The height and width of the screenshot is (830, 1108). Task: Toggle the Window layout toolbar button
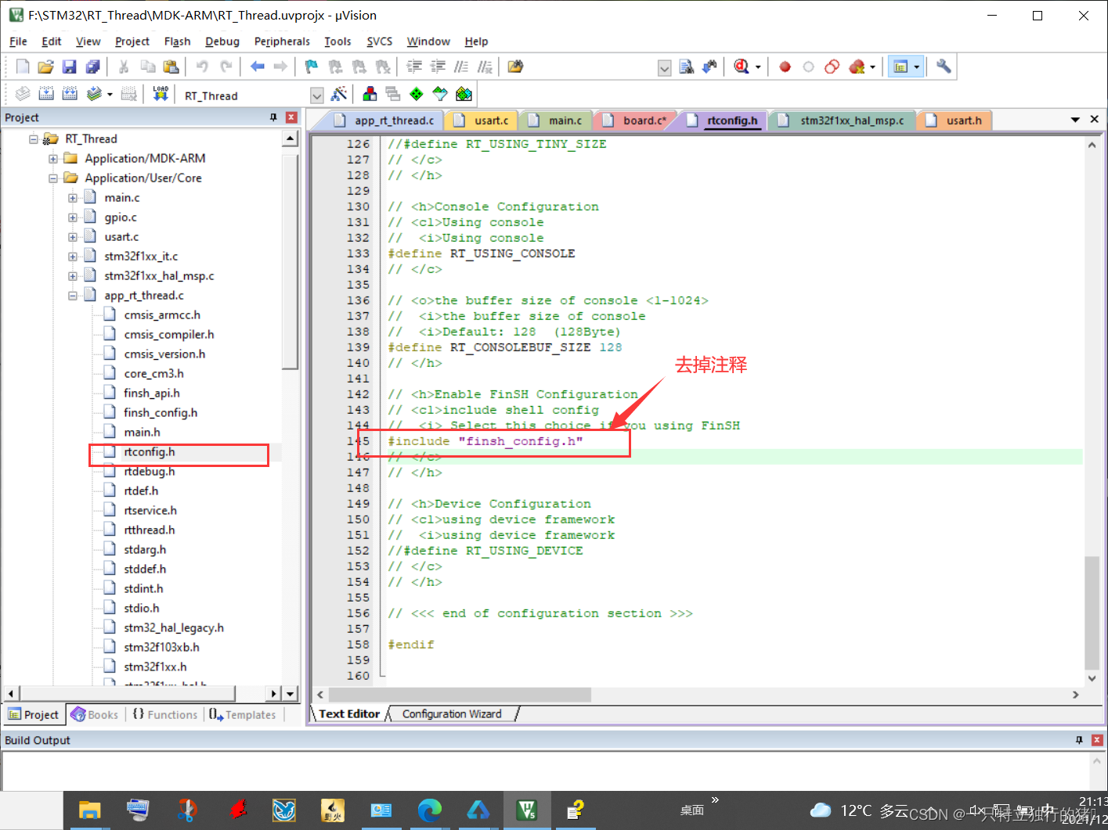(x=900, y=67)
